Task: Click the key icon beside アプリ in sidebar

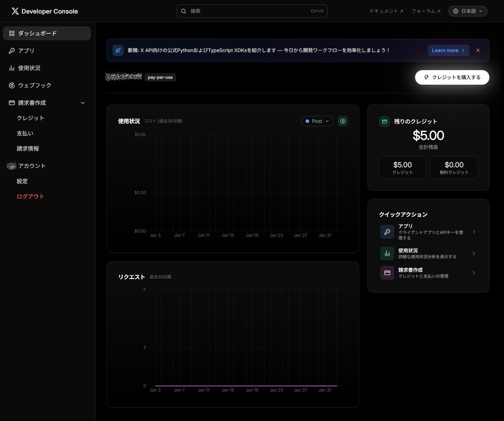Action: tap(12, 51)
